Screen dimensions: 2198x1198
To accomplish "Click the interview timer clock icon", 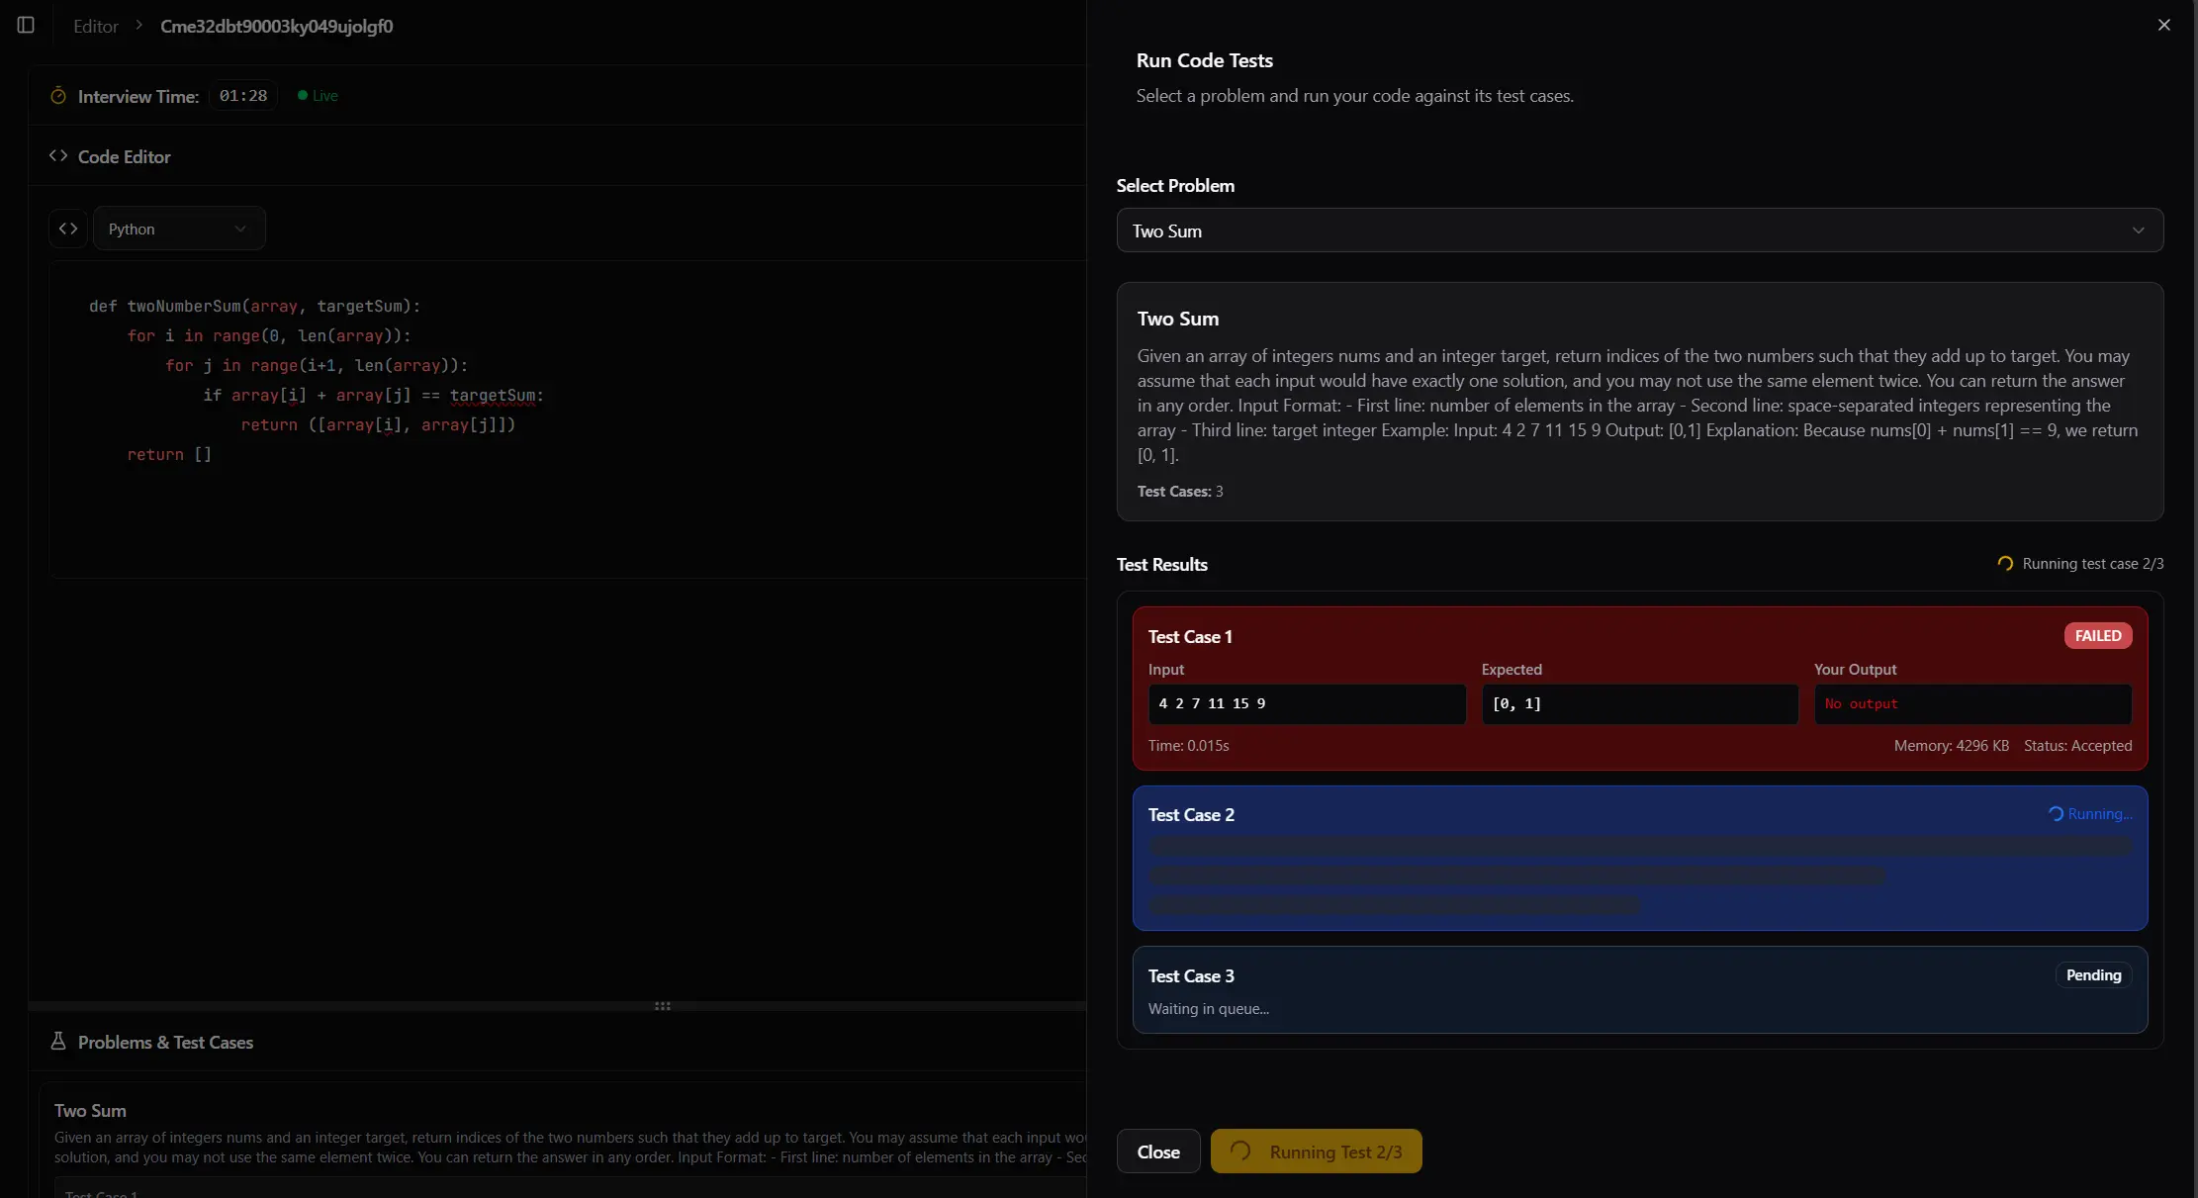I will pos(58,96).
